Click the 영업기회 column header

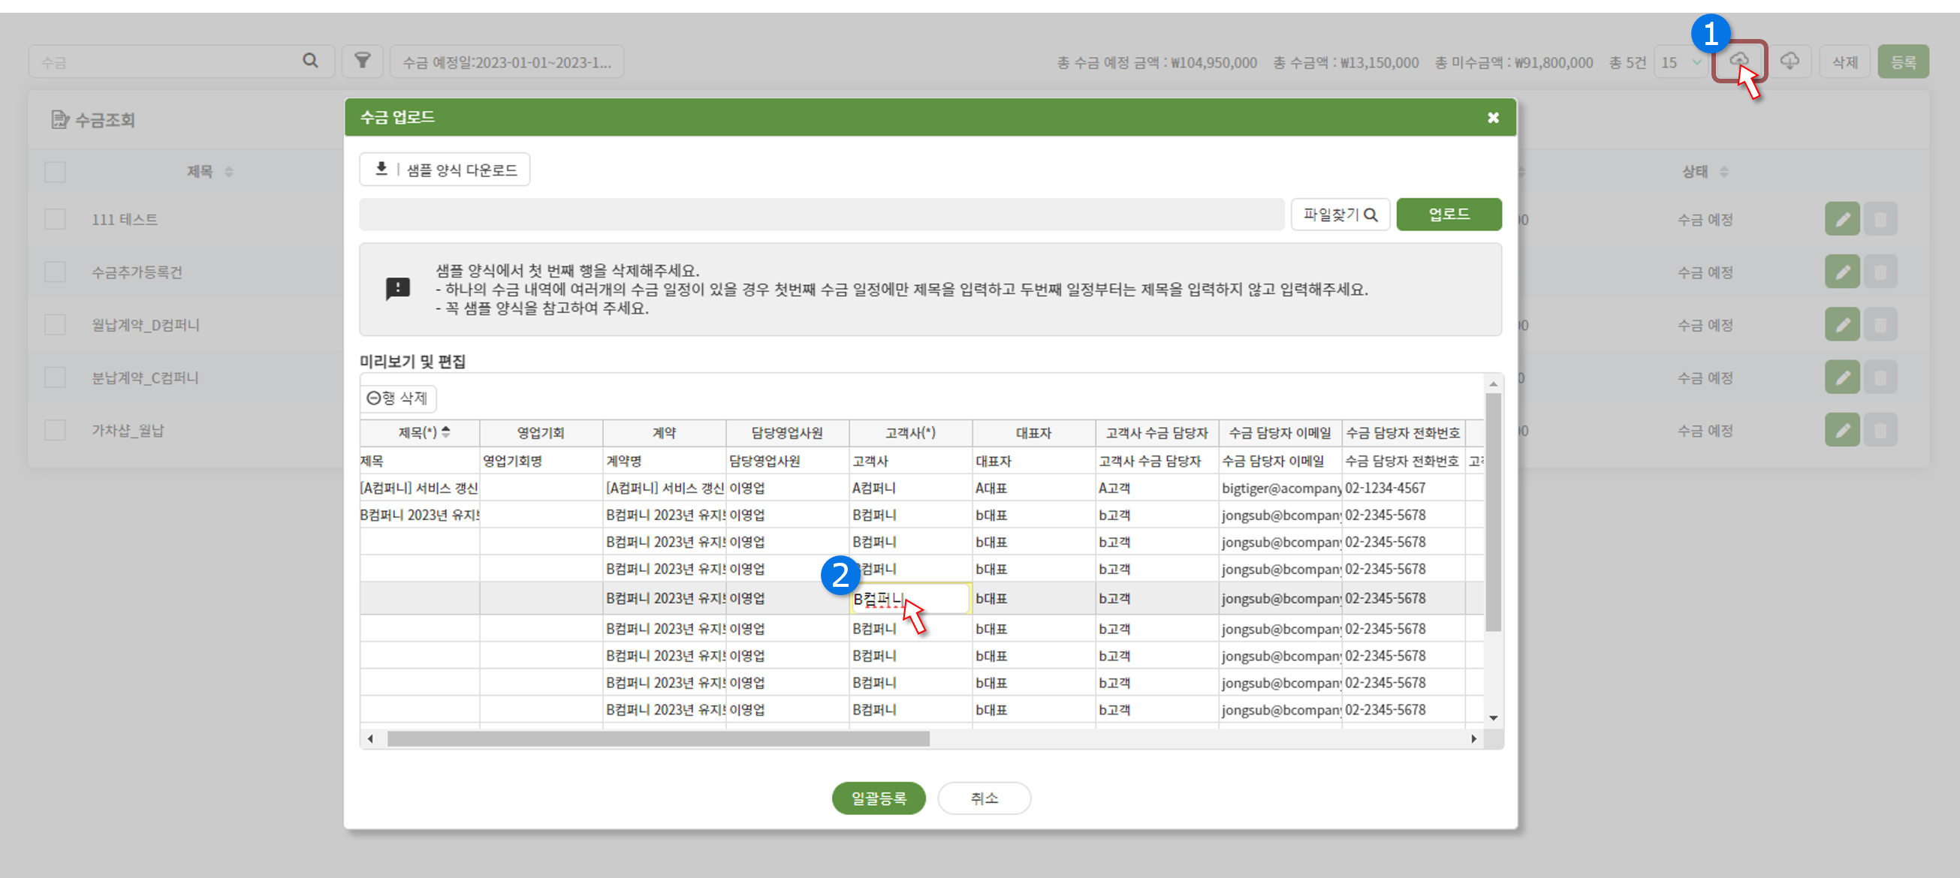coord(541,433)
